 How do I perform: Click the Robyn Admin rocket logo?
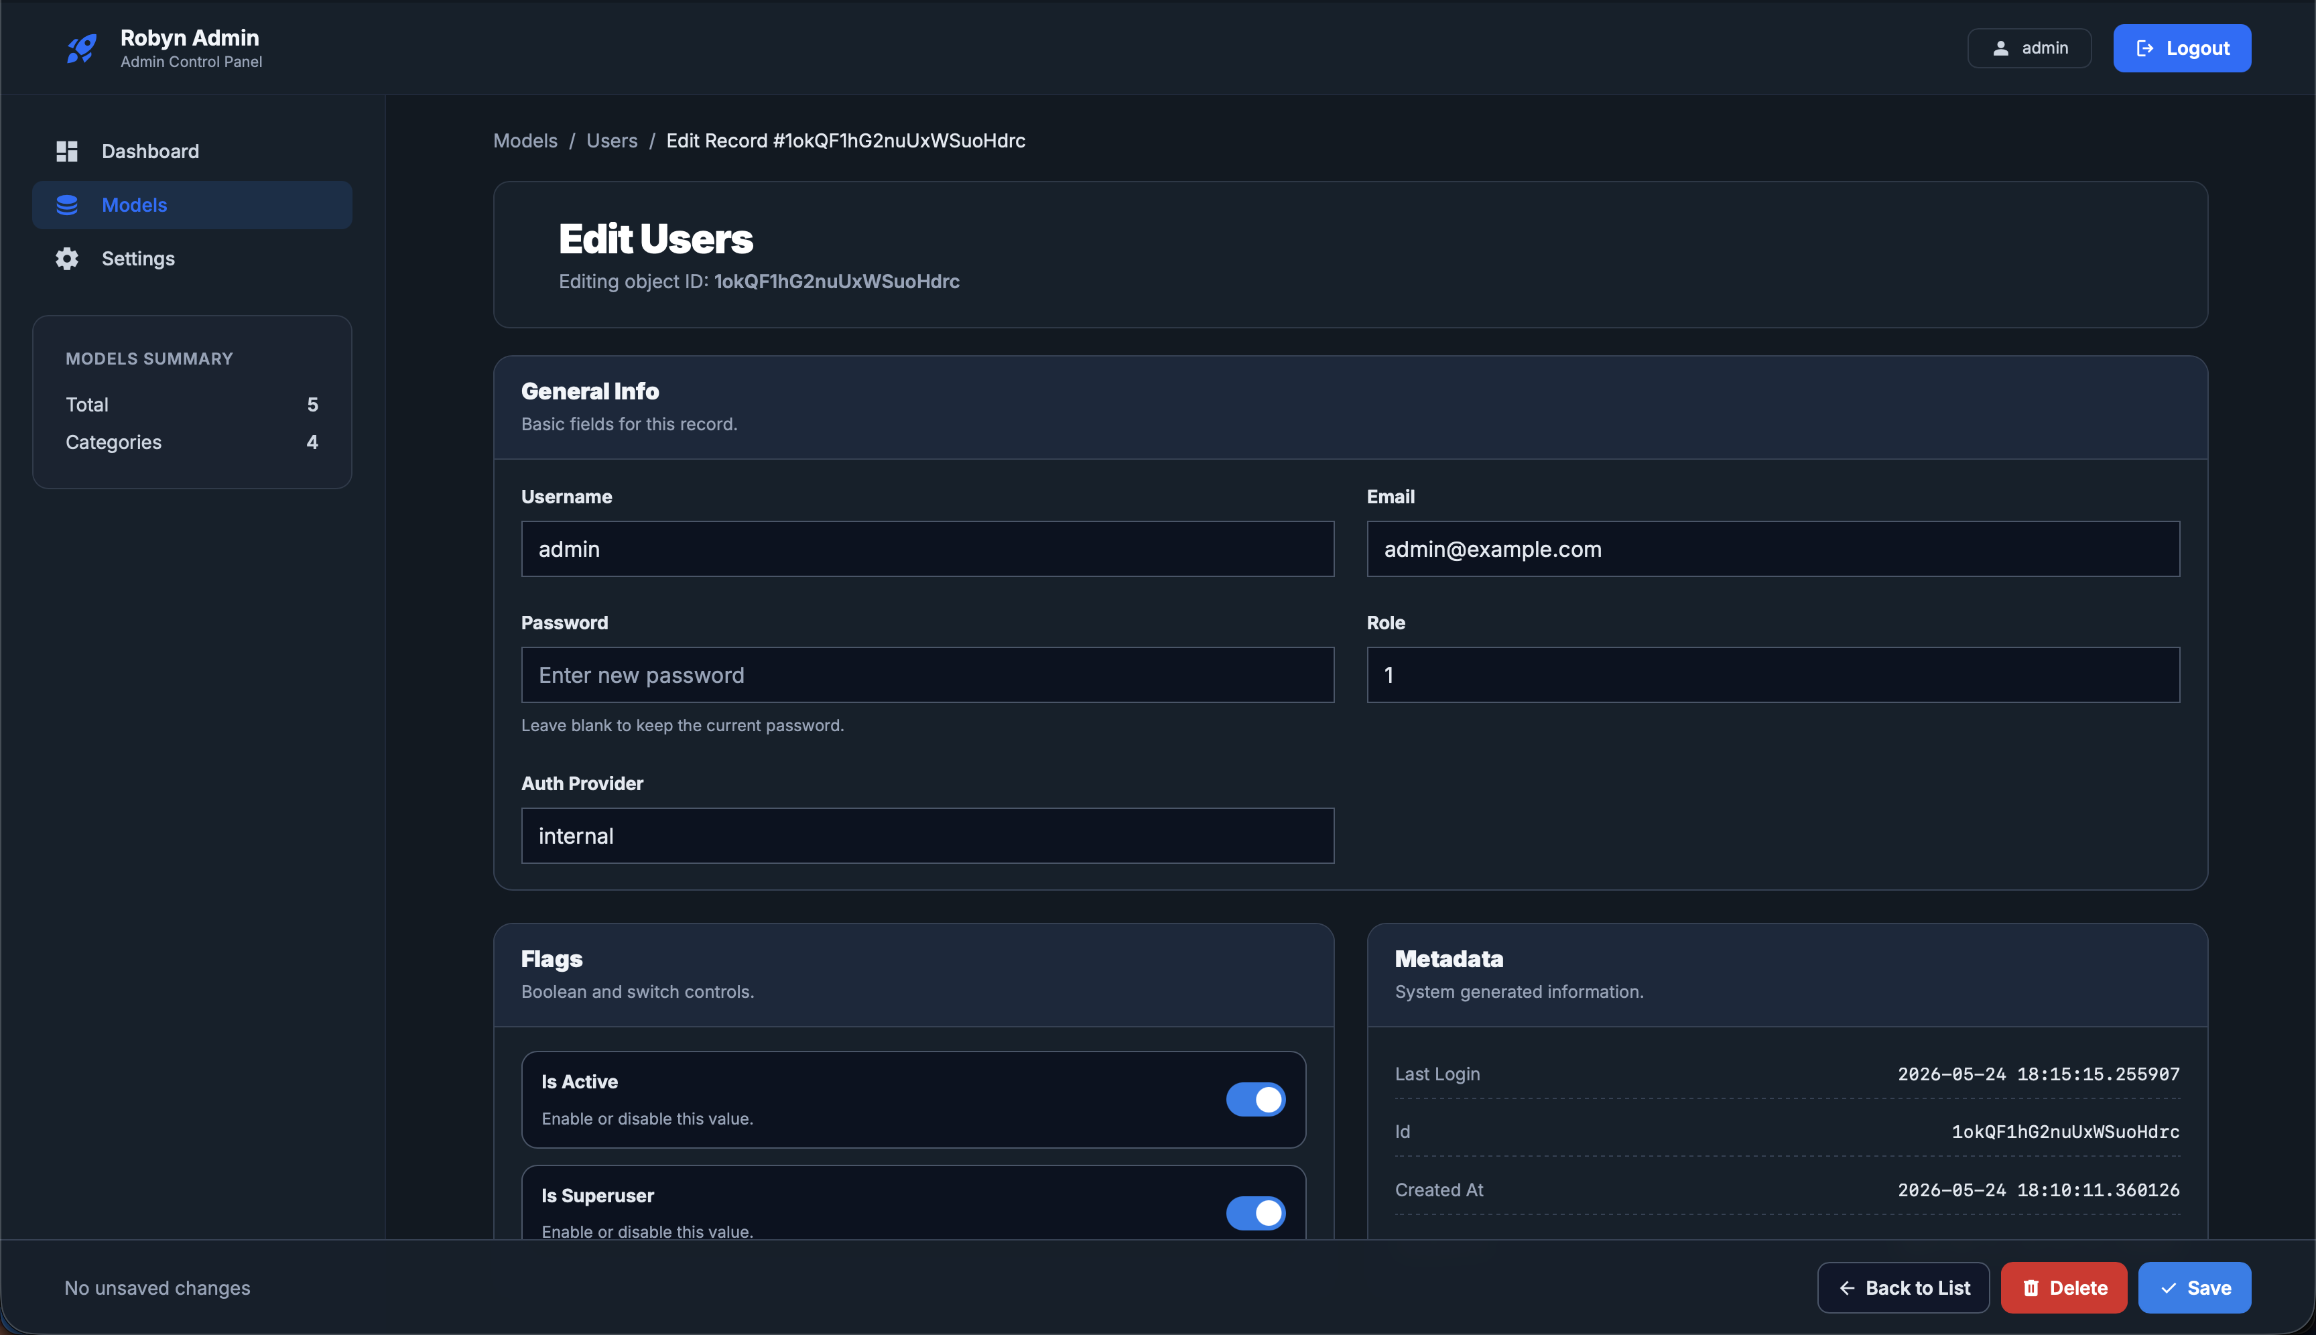[x=82, y=49]
